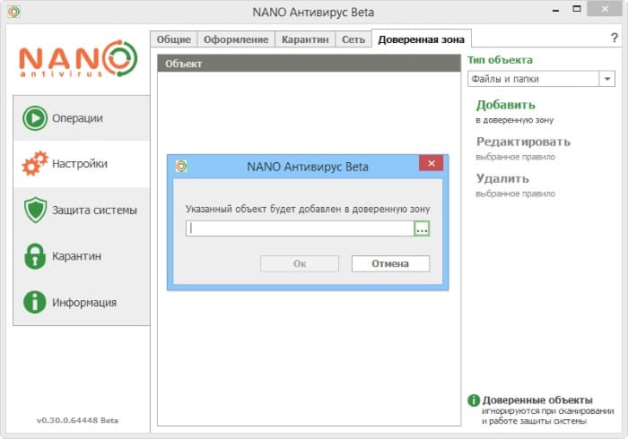Focus the object path input field
628x439 pixels.
coord(300,228)
